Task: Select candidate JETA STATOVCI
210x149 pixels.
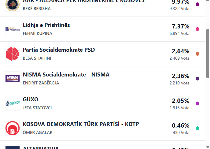Action: click(x=37, y=108)
